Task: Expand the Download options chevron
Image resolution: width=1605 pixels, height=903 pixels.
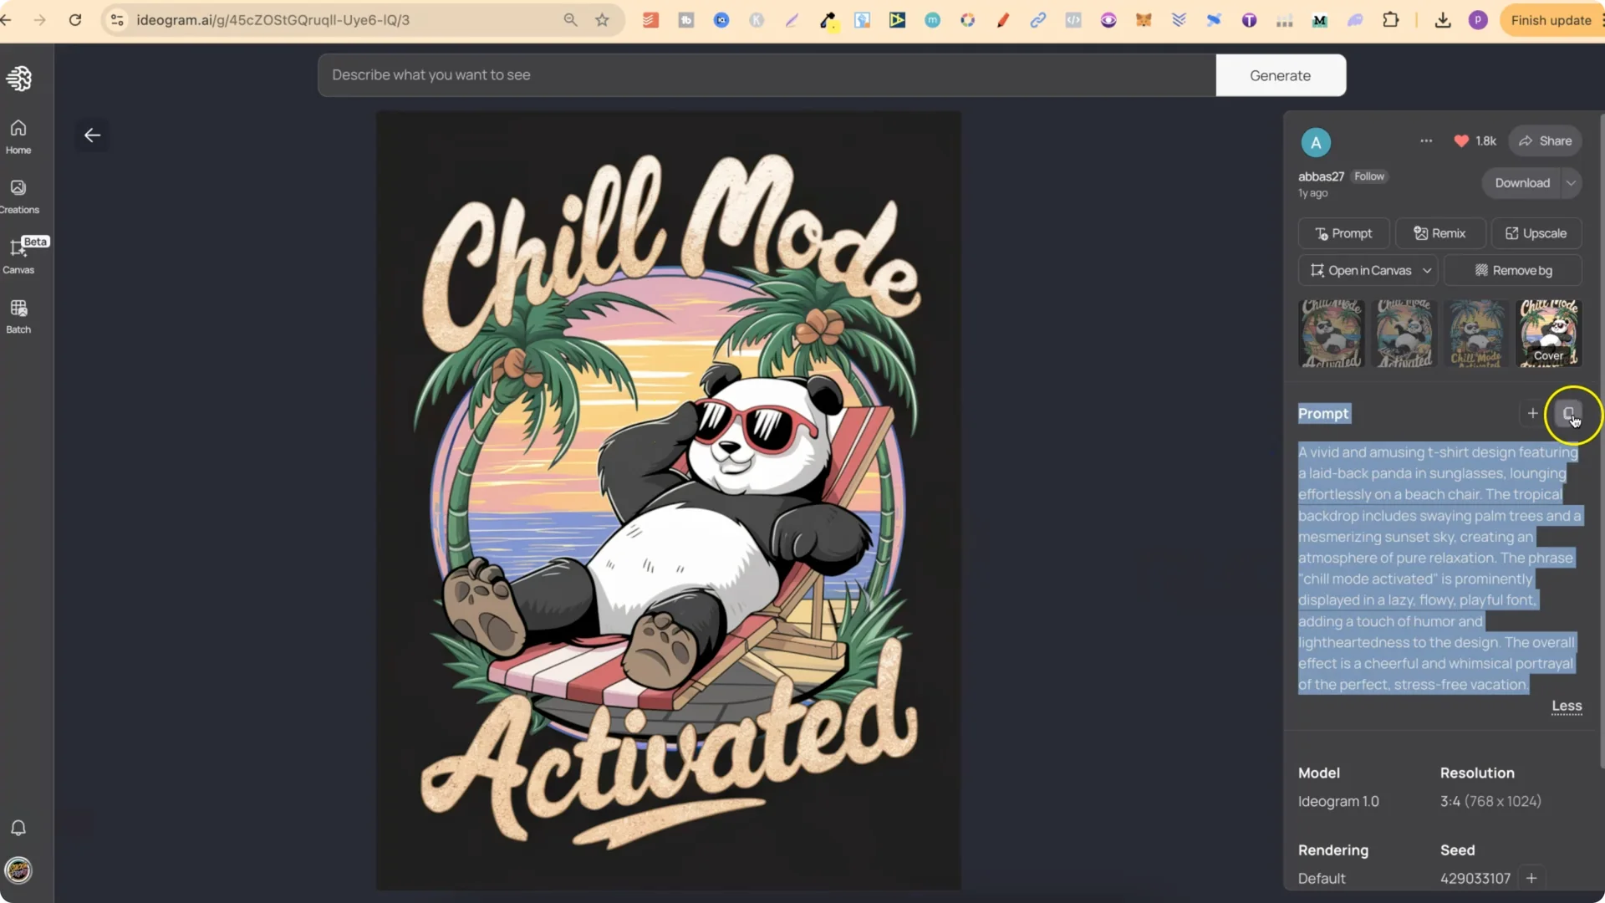Action: [1572, 182]
